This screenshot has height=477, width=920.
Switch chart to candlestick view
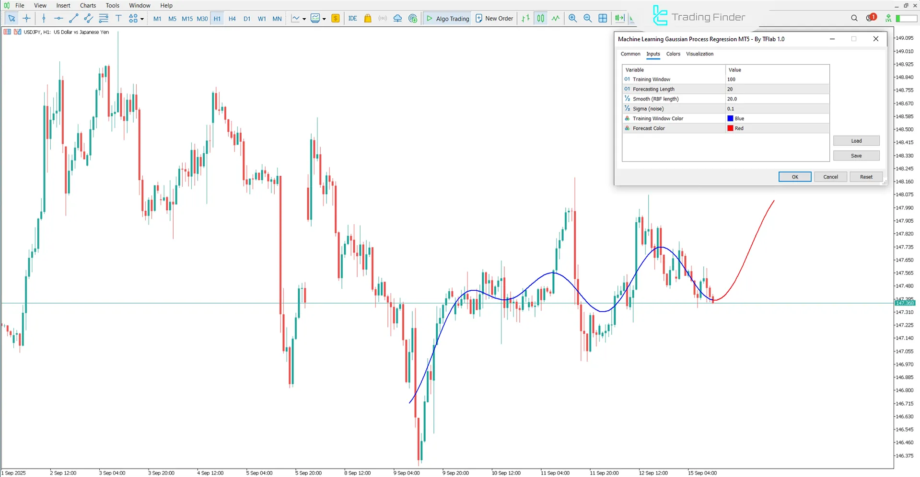click(x=540, y=18)
